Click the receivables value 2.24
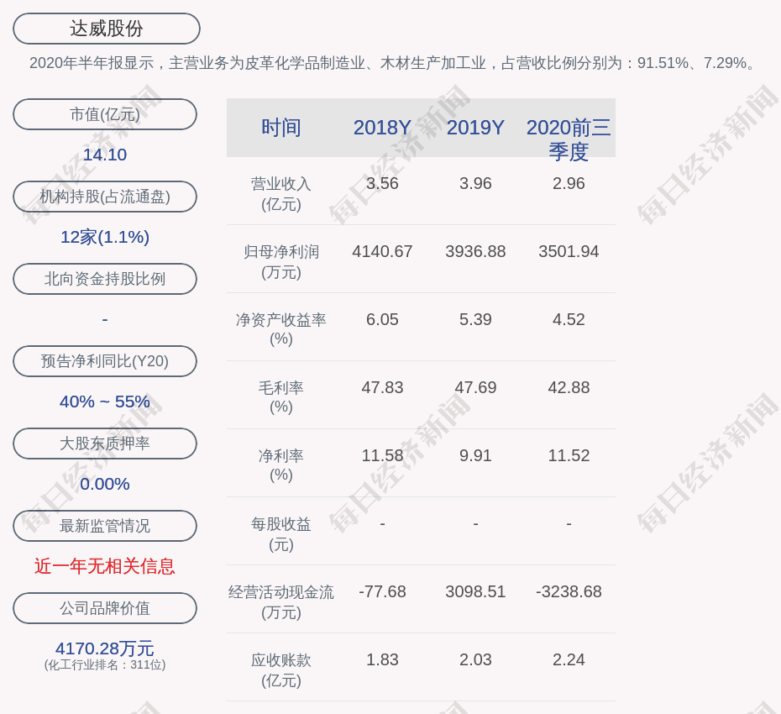Screen dimensions: 781x714 (569, 659)
